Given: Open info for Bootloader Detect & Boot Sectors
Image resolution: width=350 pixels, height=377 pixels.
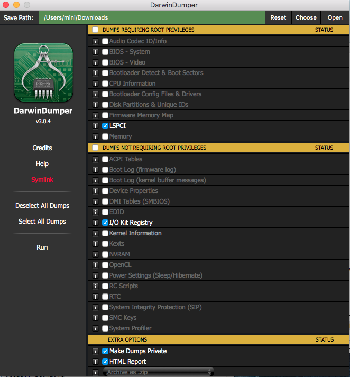Looking at the screenshot, I should (x=96, y=73).
